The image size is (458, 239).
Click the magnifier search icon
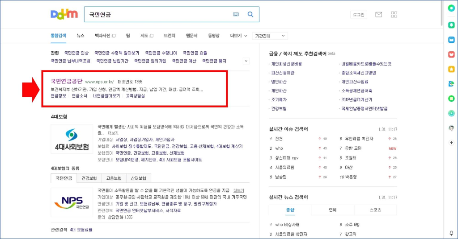coord(250,14)
